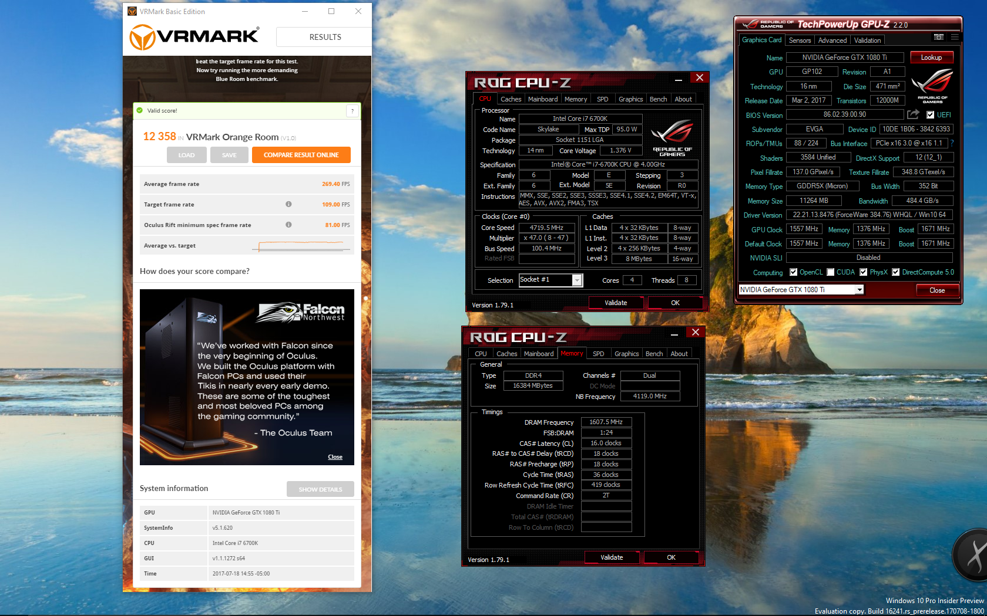Toggle the PhysX checkbox
Screen dimensions: 987x616
click(864, 272)
